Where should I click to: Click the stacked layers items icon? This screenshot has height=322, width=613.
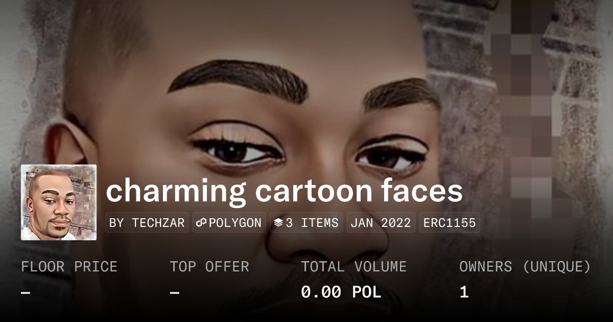pos(278,223)
